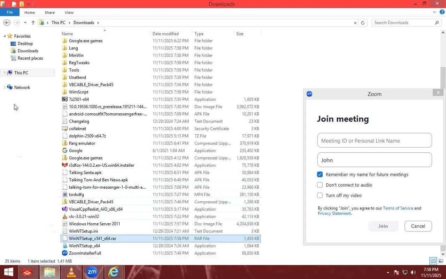Click the VisualCppRedist_AIO_x86_x64 file icon

64,209
